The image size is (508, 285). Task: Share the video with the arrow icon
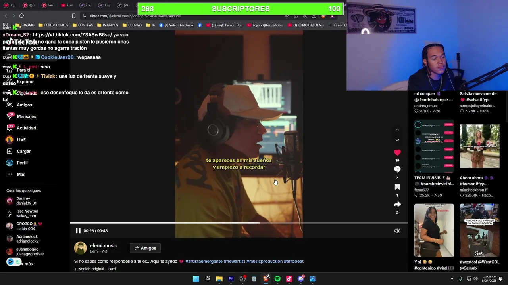[x=397, y=204]
